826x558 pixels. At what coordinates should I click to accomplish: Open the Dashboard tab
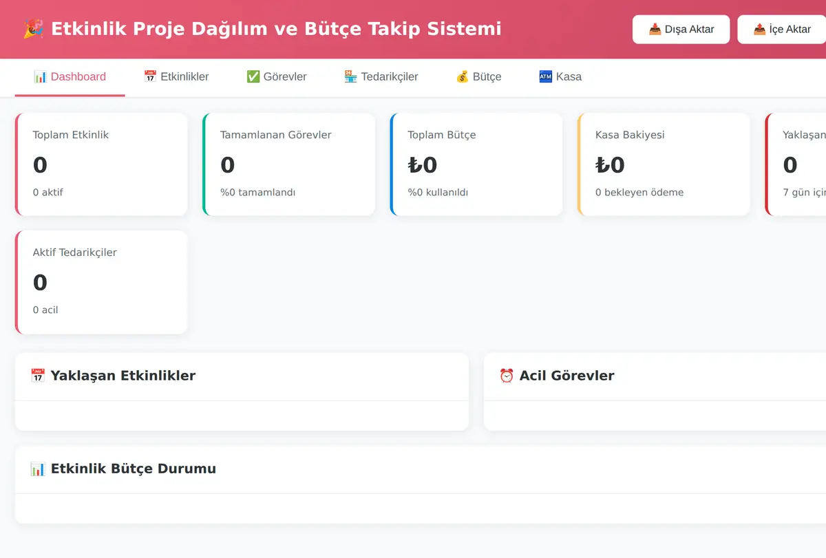(70, 77)
